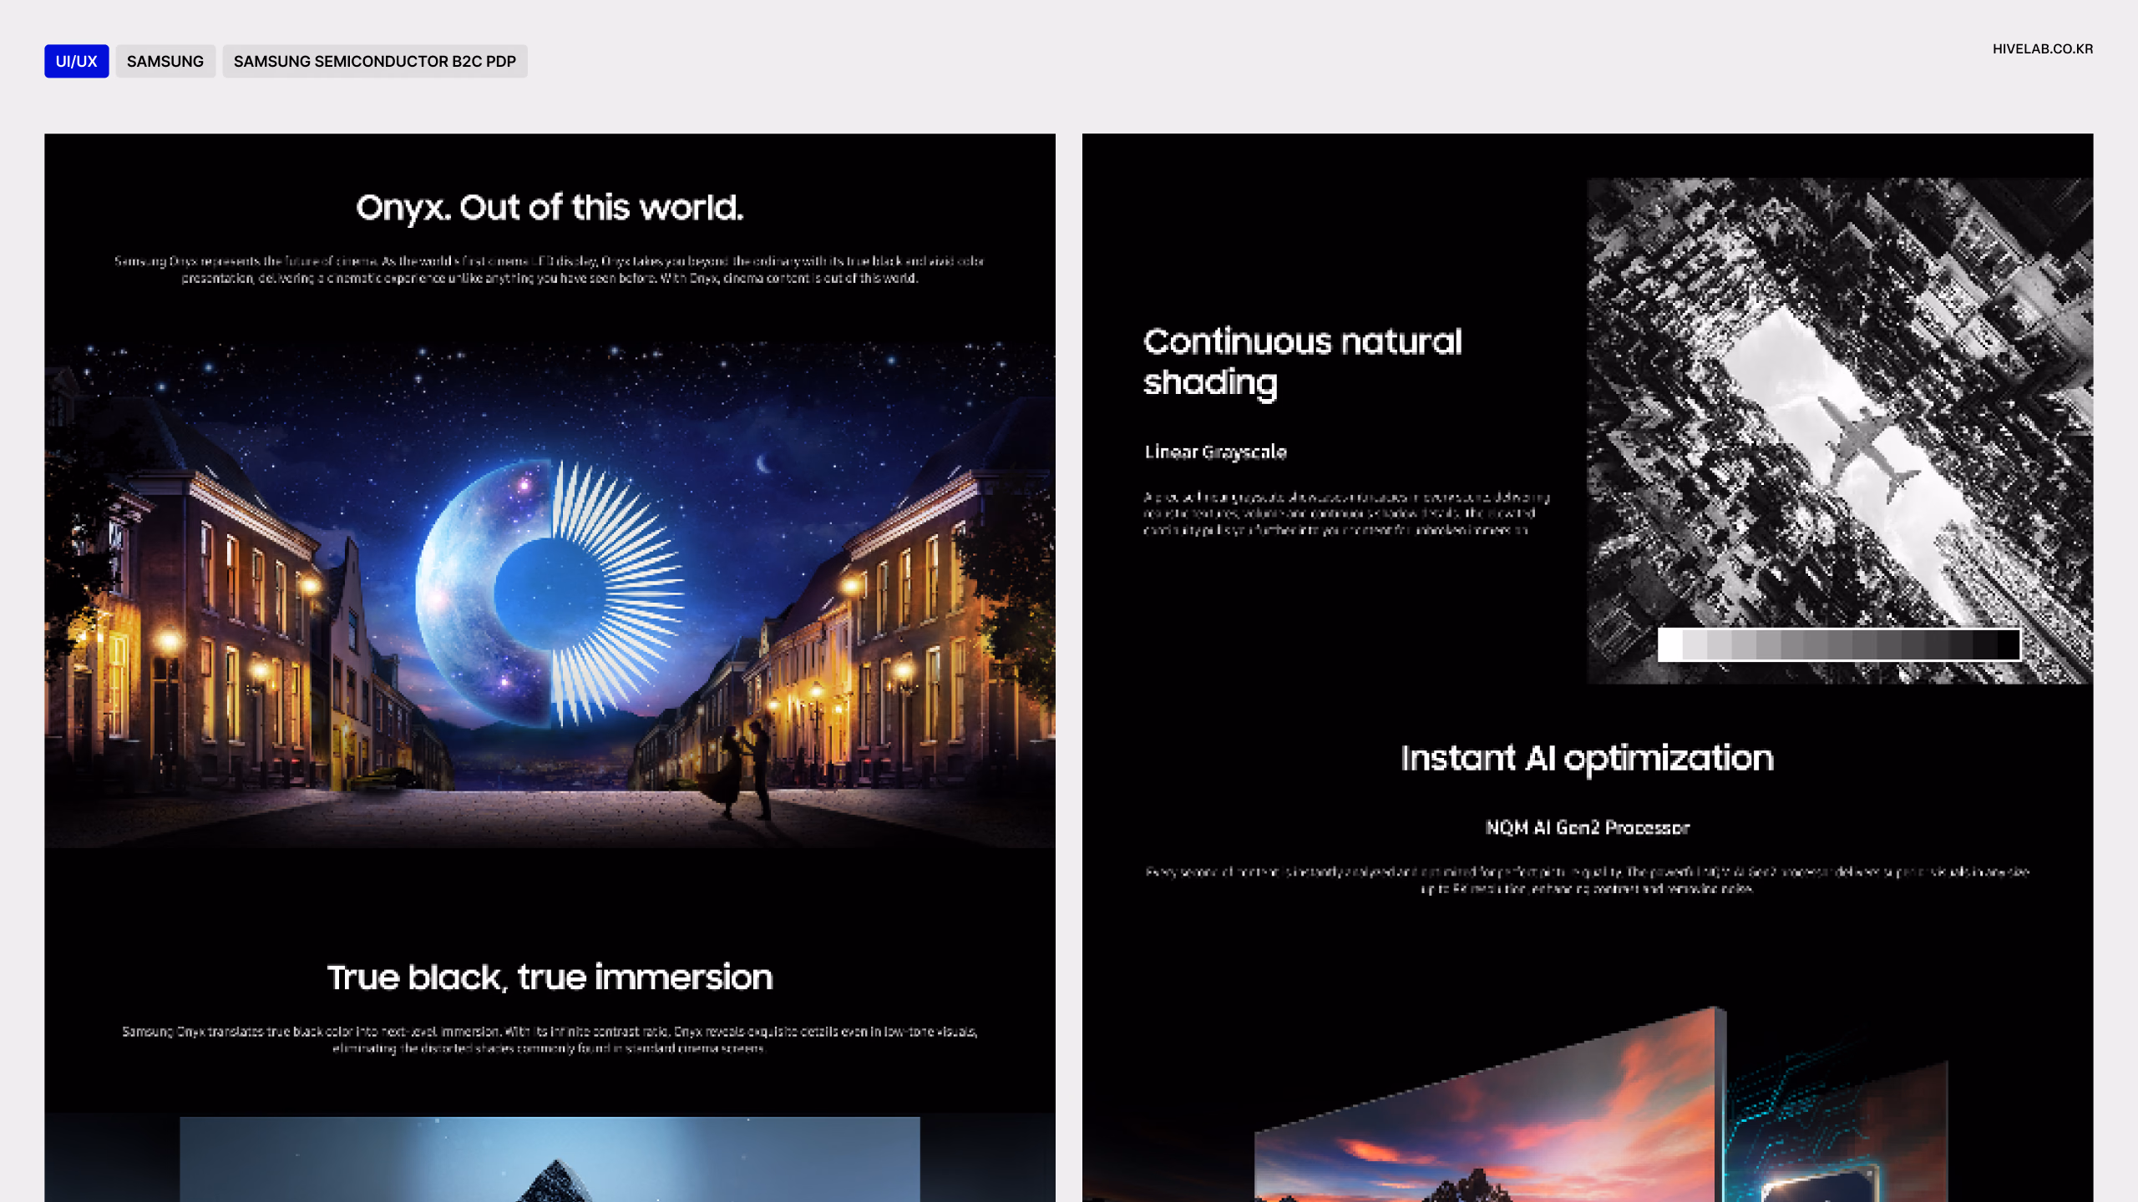
Task: Click the UI/UX blue tag
Action: click(x=76, y=61)
